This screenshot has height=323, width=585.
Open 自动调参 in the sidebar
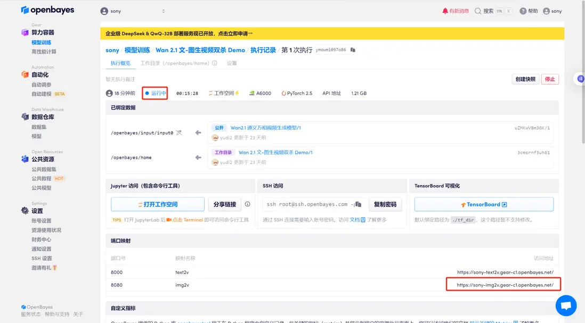click(42, 85)
